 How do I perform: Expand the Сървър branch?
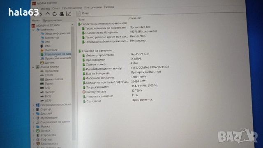coord(33,110)
